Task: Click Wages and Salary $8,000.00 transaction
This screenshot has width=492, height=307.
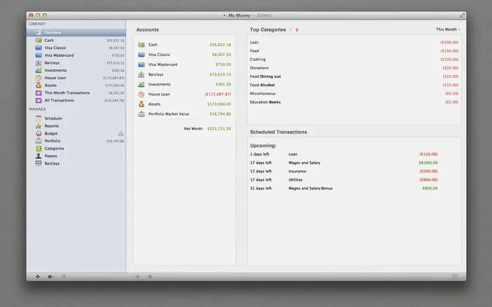Action: coord(344,163)
